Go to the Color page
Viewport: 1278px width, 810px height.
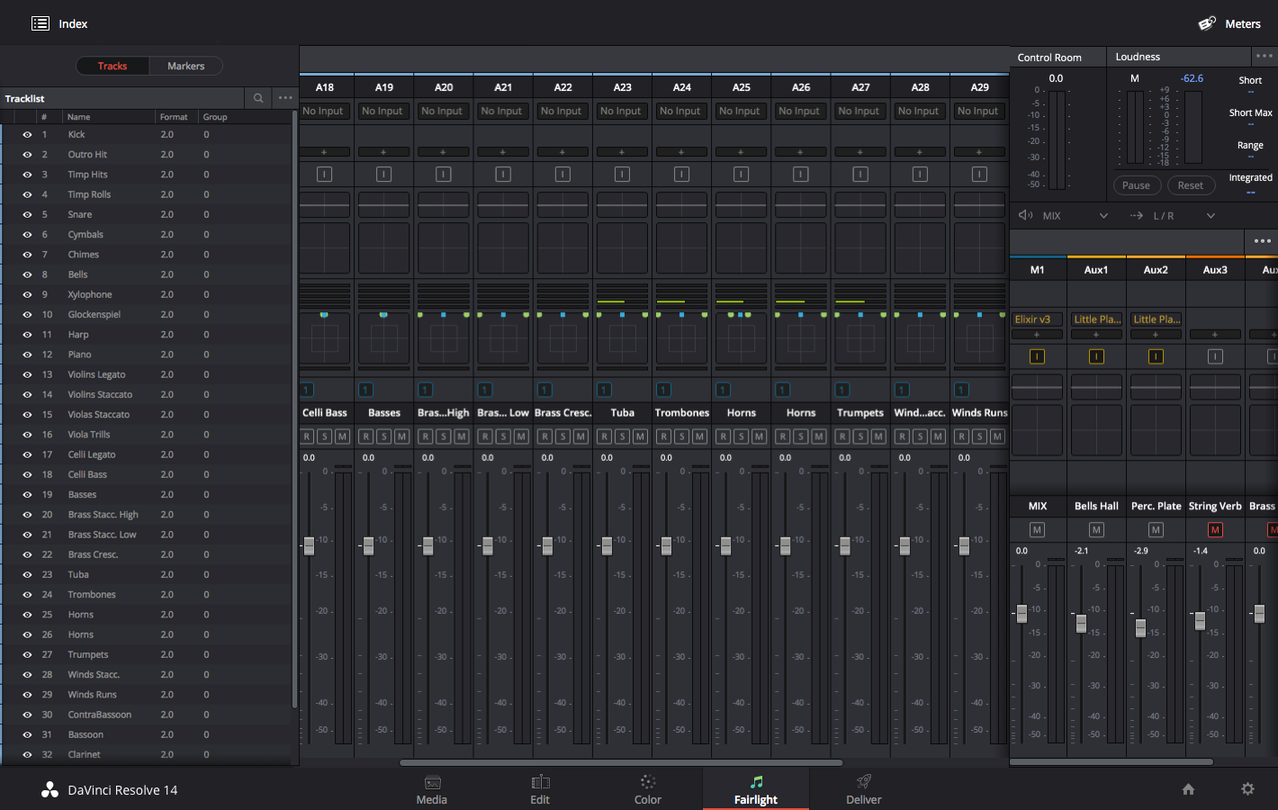(x=648, y=789)
